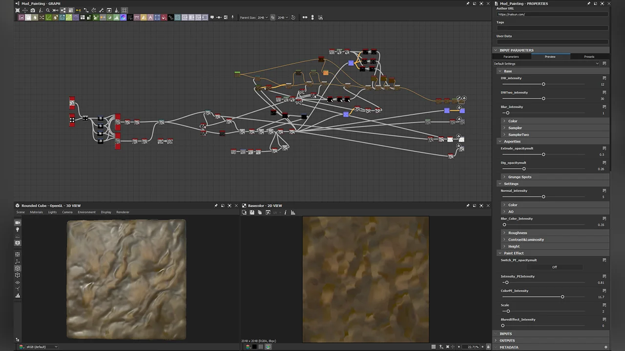Click the information icon in the 2D view toolbar

(x=285, y=212)
